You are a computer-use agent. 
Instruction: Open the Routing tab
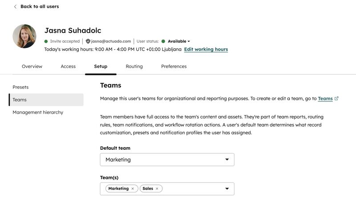(x=134, y=67)
